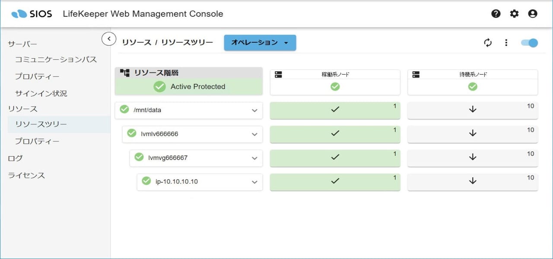This screenshot has width=553, height=259.
Task: Open the user account icon
Action: (533, 14)
